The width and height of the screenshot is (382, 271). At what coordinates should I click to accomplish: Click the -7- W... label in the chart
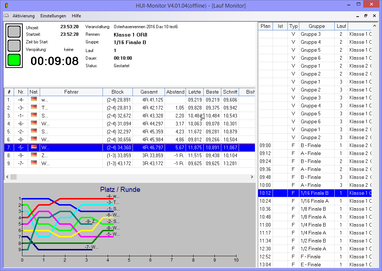(x=92, y=247)
